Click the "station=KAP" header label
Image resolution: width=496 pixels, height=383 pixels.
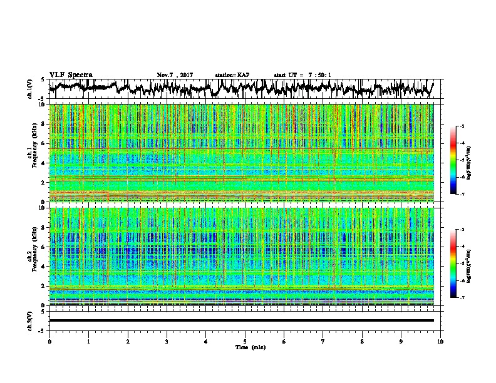click(x=232, y=75)
